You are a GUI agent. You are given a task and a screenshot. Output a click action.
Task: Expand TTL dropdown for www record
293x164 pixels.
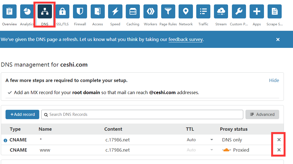[212, 150]
